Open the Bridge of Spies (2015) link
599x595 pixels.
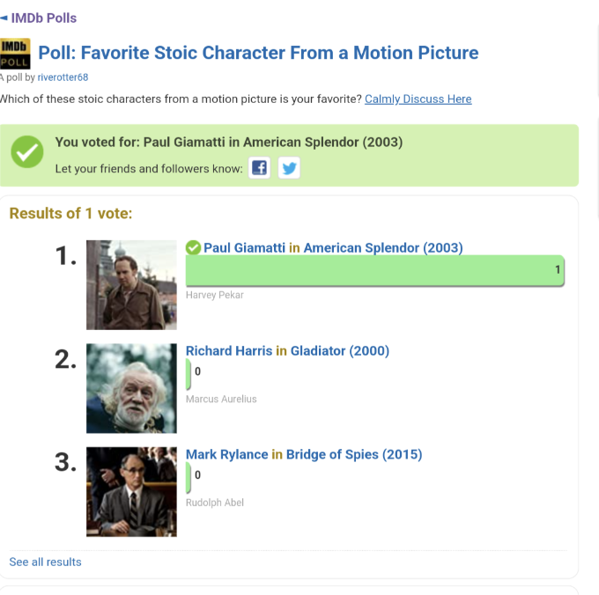[x=354, y=455]
